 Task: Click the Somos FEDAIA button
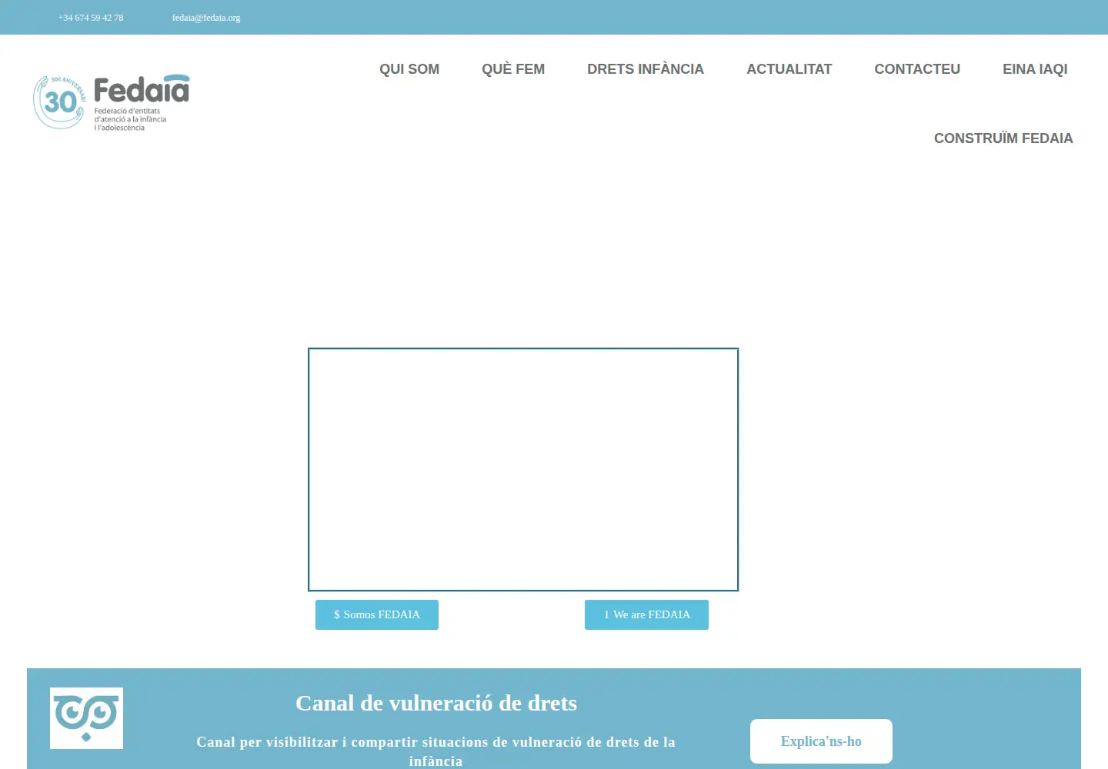(x=377, y=614)
